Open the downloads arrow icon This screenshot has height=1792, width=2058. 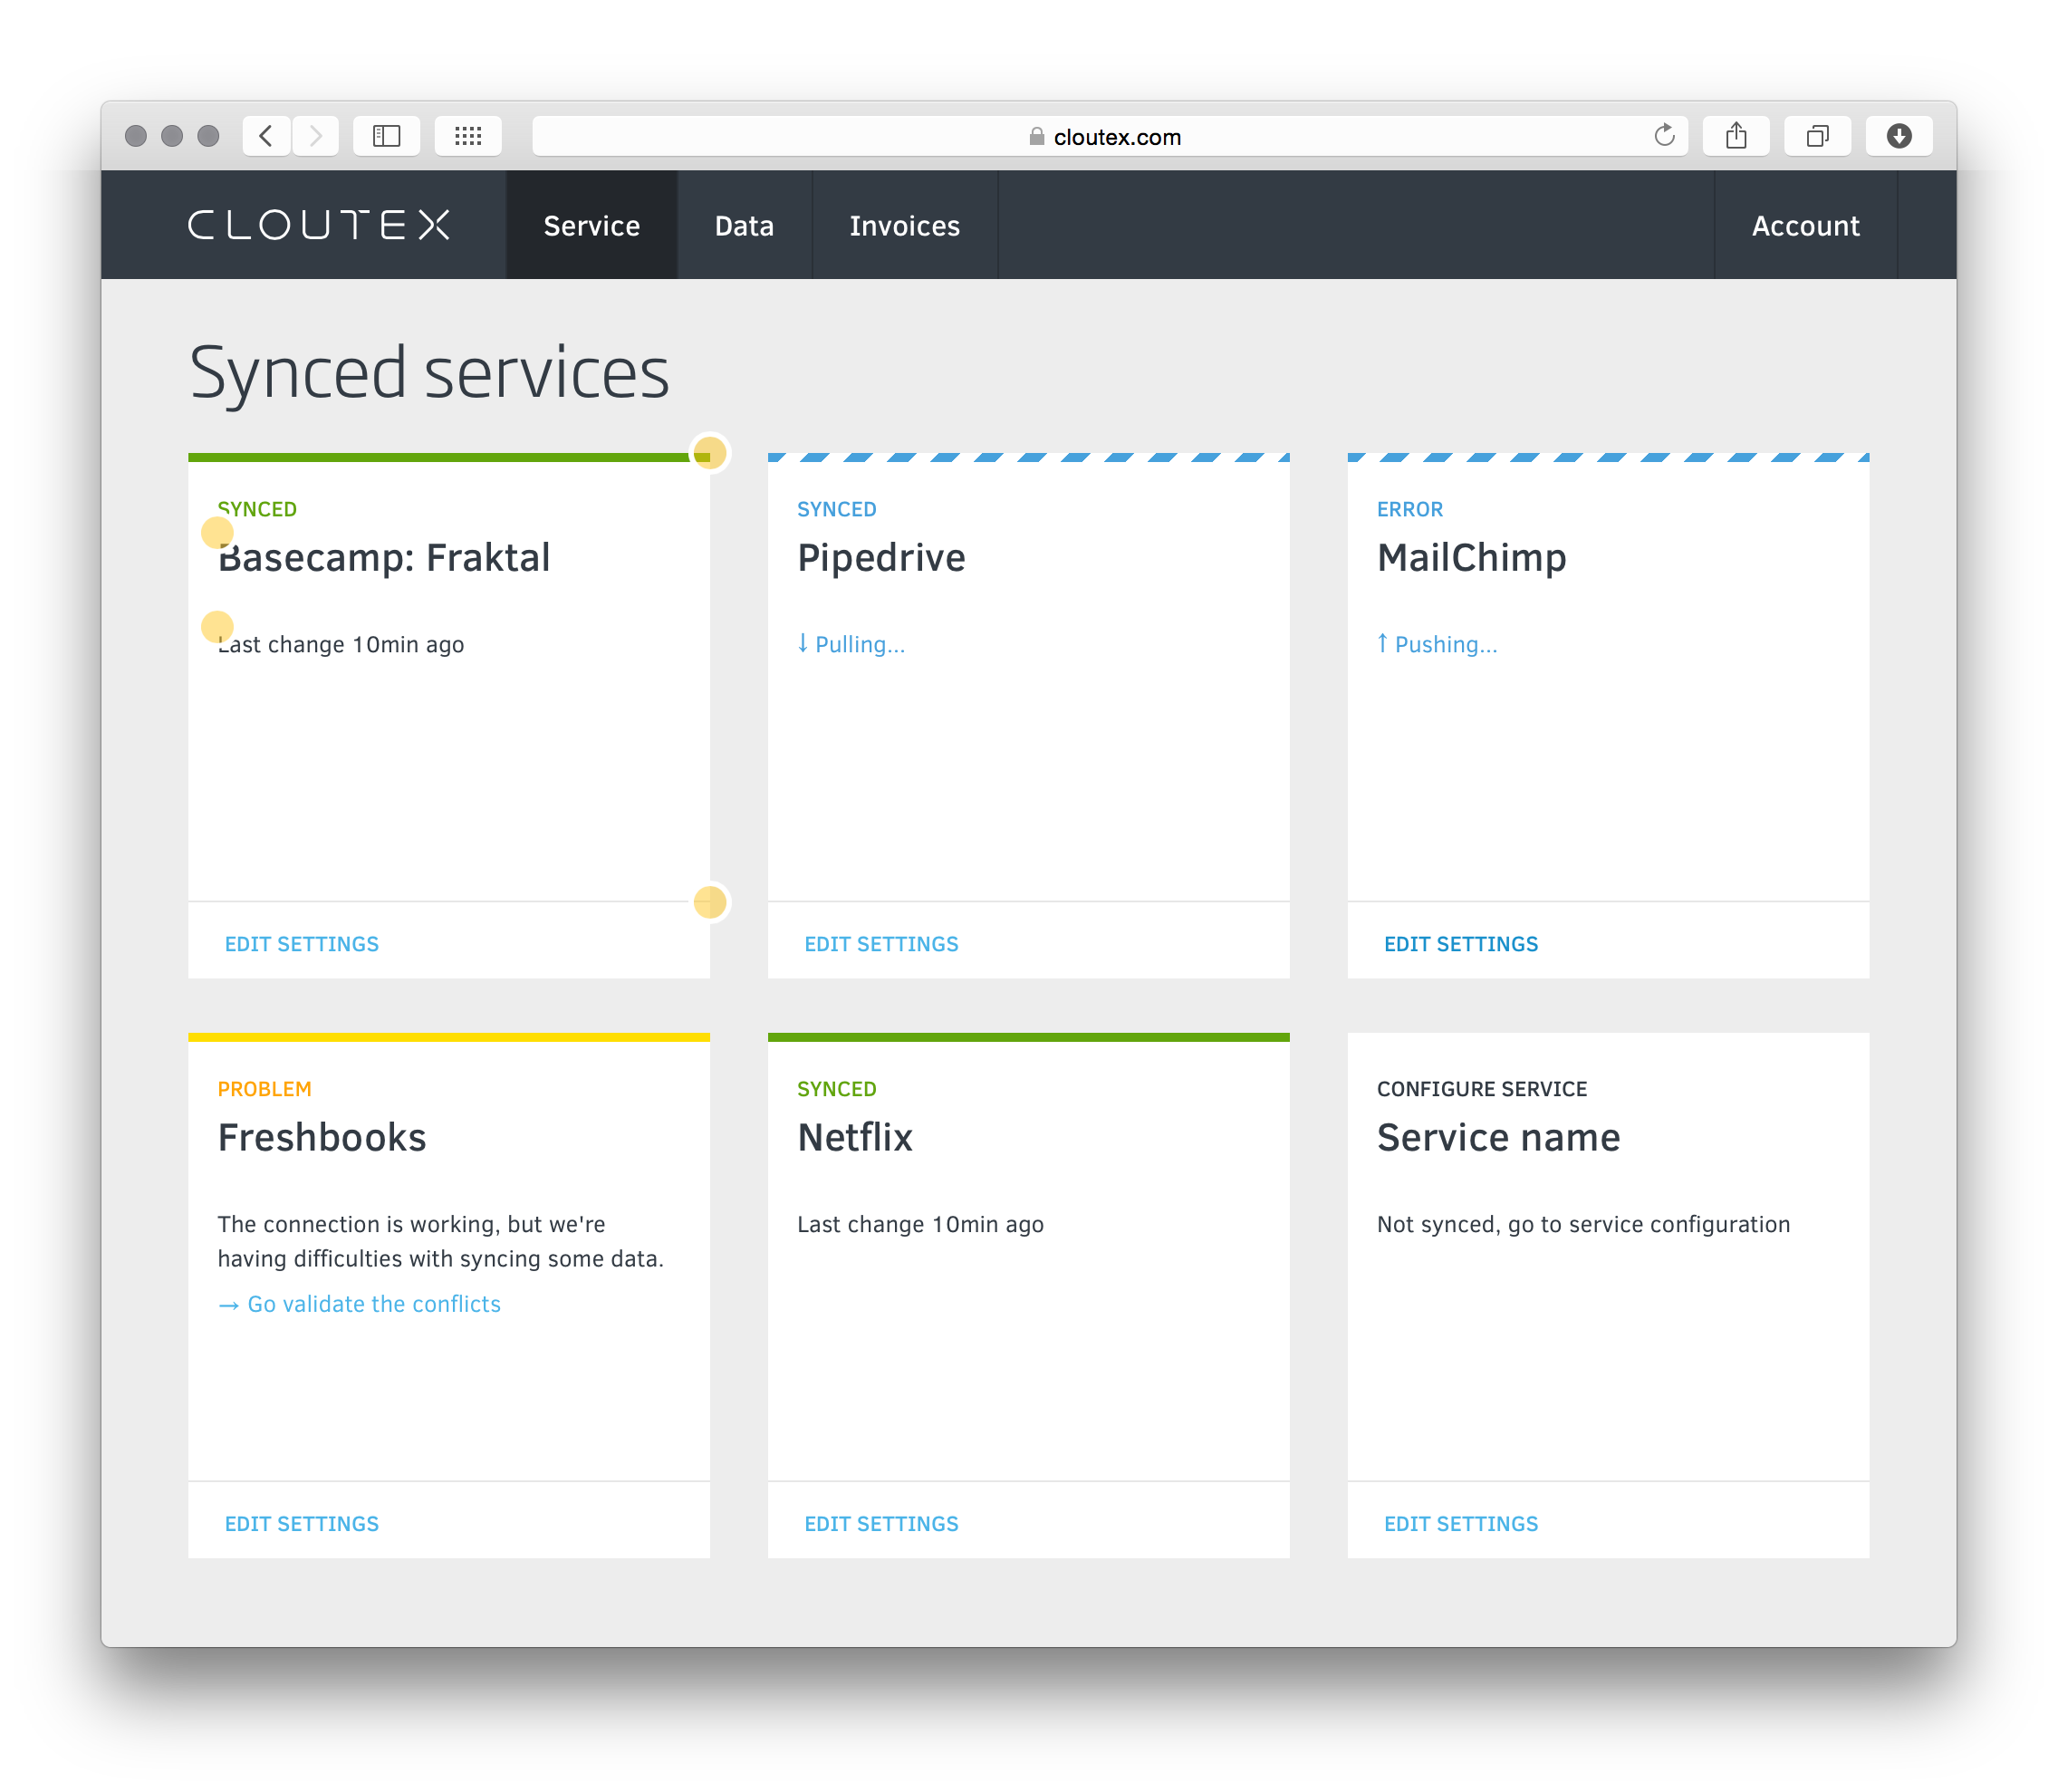(x=1899, y=136)
